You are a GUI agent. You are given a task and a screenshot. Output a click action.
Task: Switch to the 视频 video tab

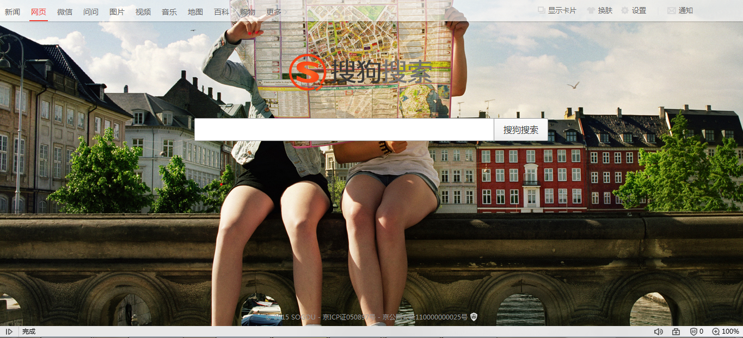point(143,11)
